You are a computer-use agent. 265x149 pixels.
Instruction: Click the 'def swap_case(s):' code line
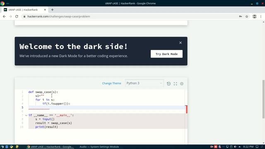click(43, 92)
